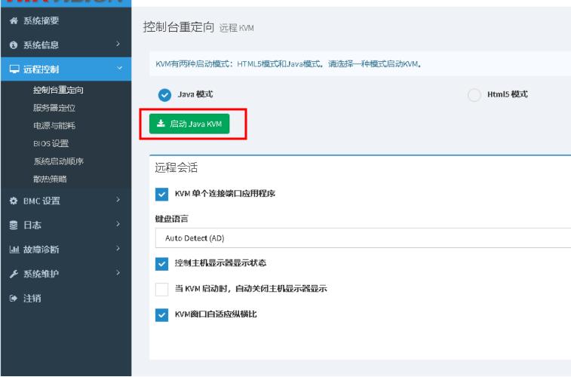Click the logout icon beside 注销
The width and height of the screenshot is (571, 377).
[x=14, y=299]
